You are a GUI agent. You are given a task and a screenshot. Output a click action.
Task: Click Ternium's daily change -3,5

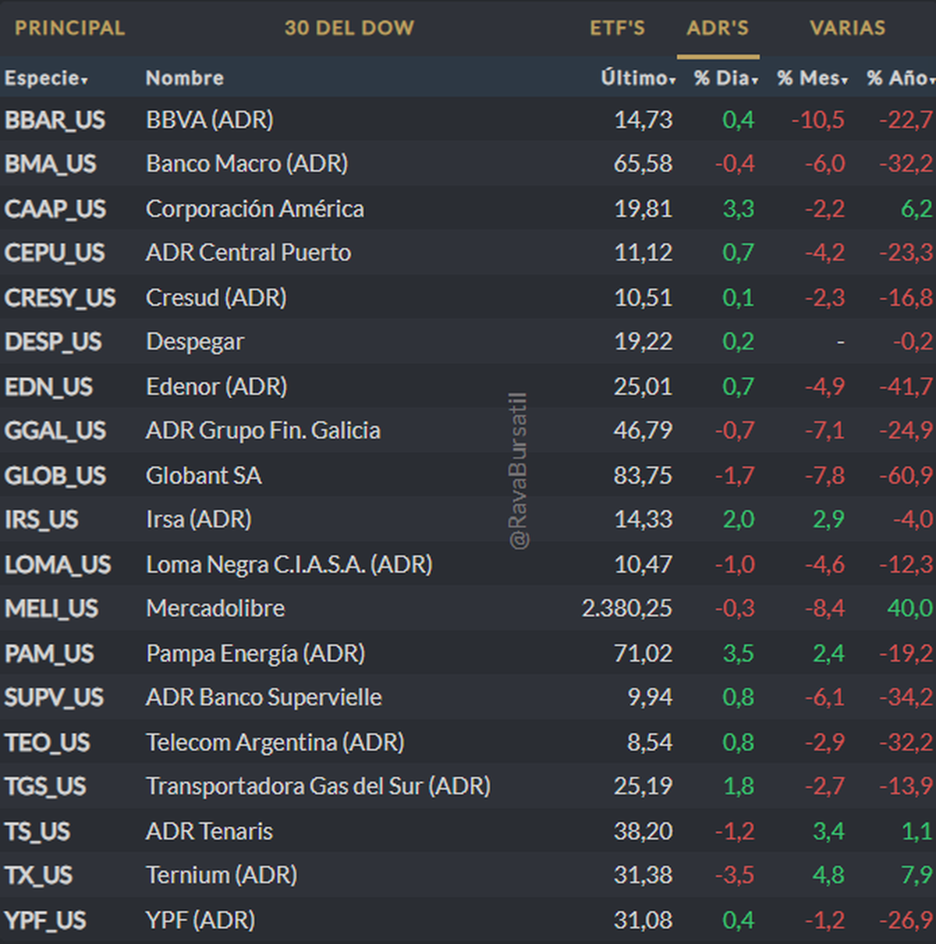tap(735, 875)
